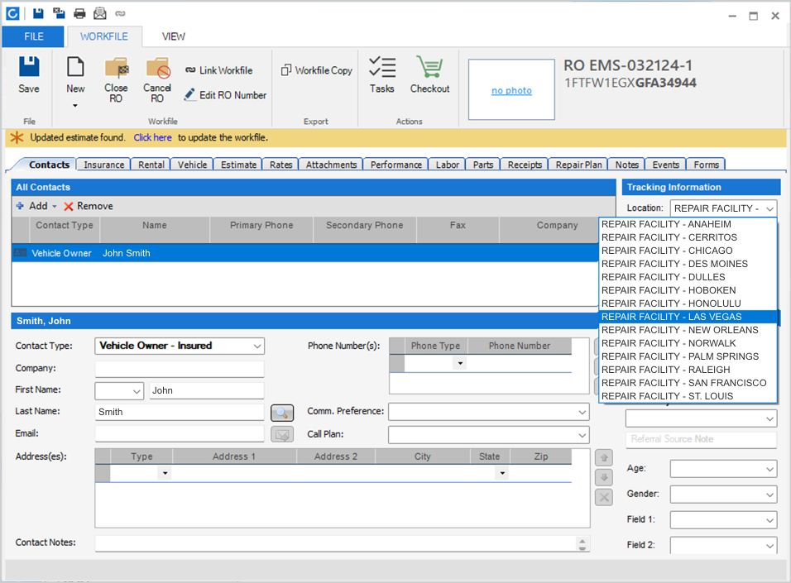Open the address State cell dropdown
Image resolution: width=791 pixels, height=583 pixels.
click(502, 473)
